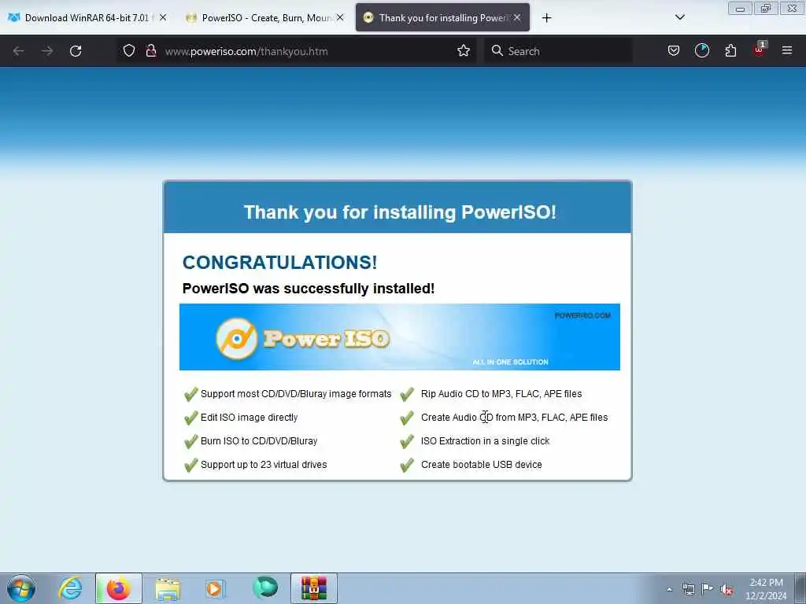Click 'Create bootable USB device' text
Viewport: 806px width, 604px height.
point(481,465)
